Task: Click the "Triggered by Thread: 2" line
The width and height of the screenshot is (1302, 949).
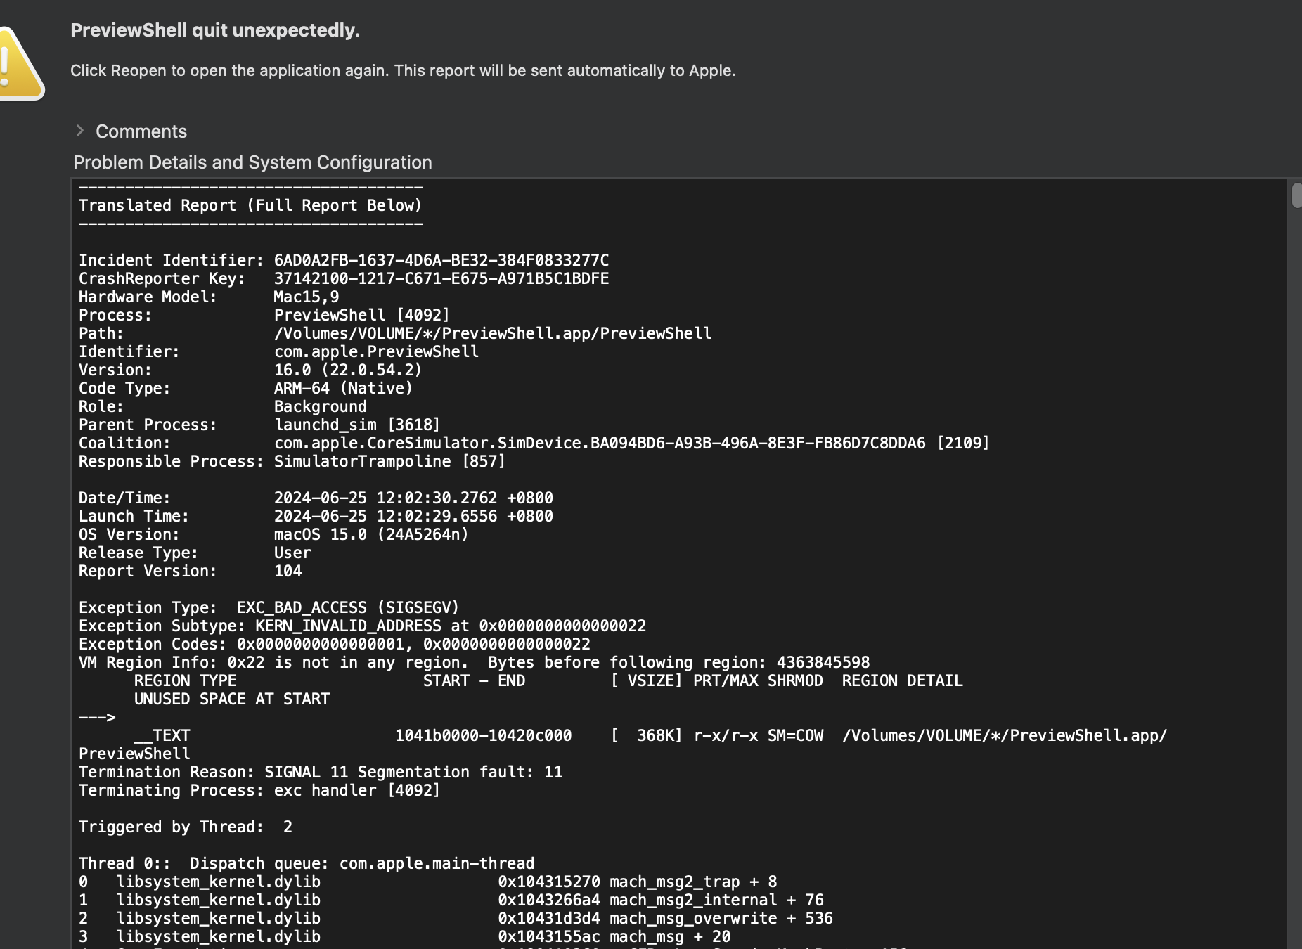Action: [x=186, y=827]
